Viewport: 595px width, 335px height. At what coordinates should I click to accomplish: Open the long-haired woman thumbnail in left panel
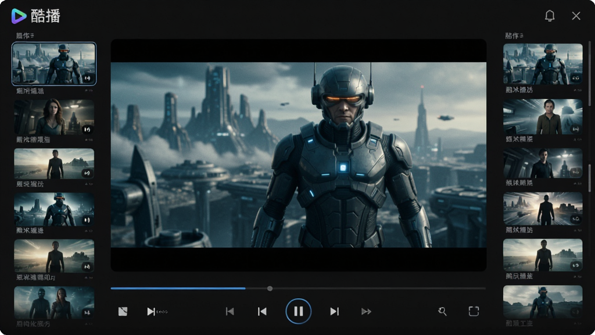click(x=54, y=117)
